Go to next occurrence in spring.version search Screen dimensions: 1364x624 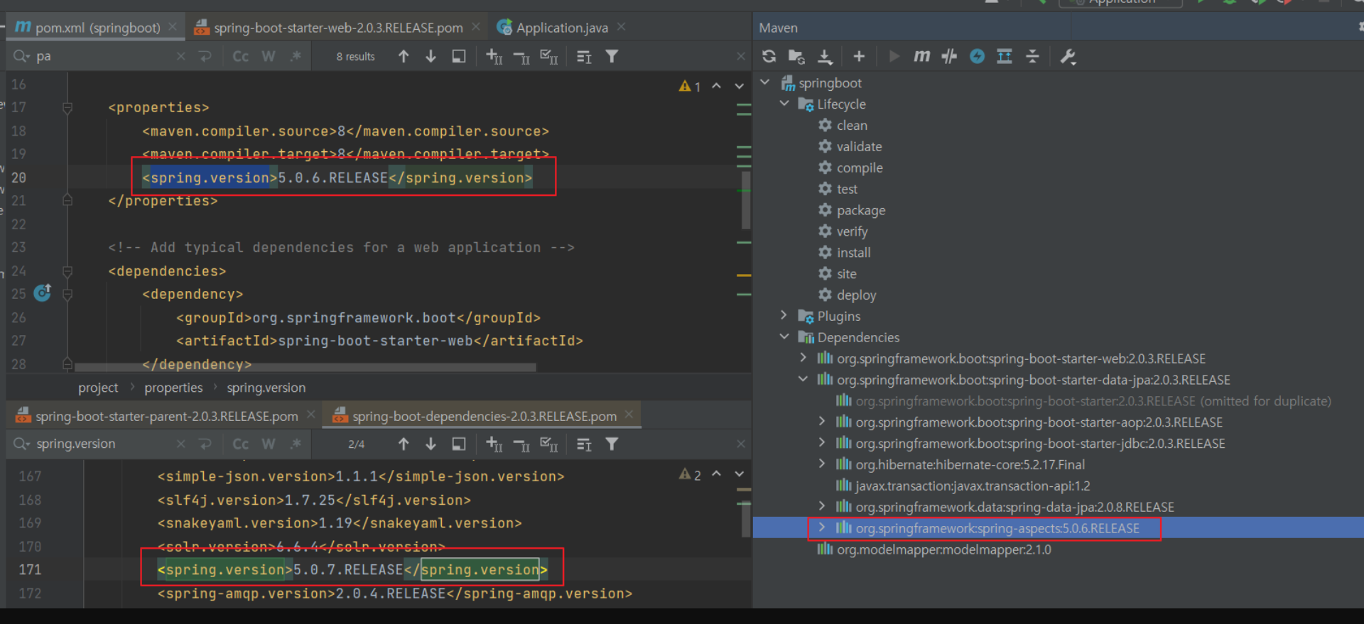[431, 444]
